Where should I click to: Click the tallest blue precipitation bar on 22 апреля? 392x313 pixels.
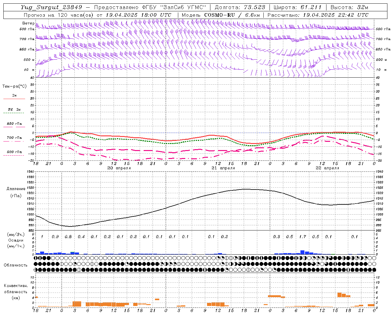[303, 252]
